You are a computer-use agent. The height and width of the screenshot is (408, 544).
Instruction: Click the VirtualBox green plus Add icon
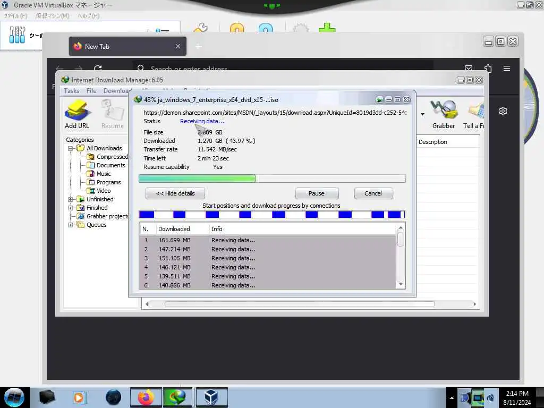tap(327, 28)
